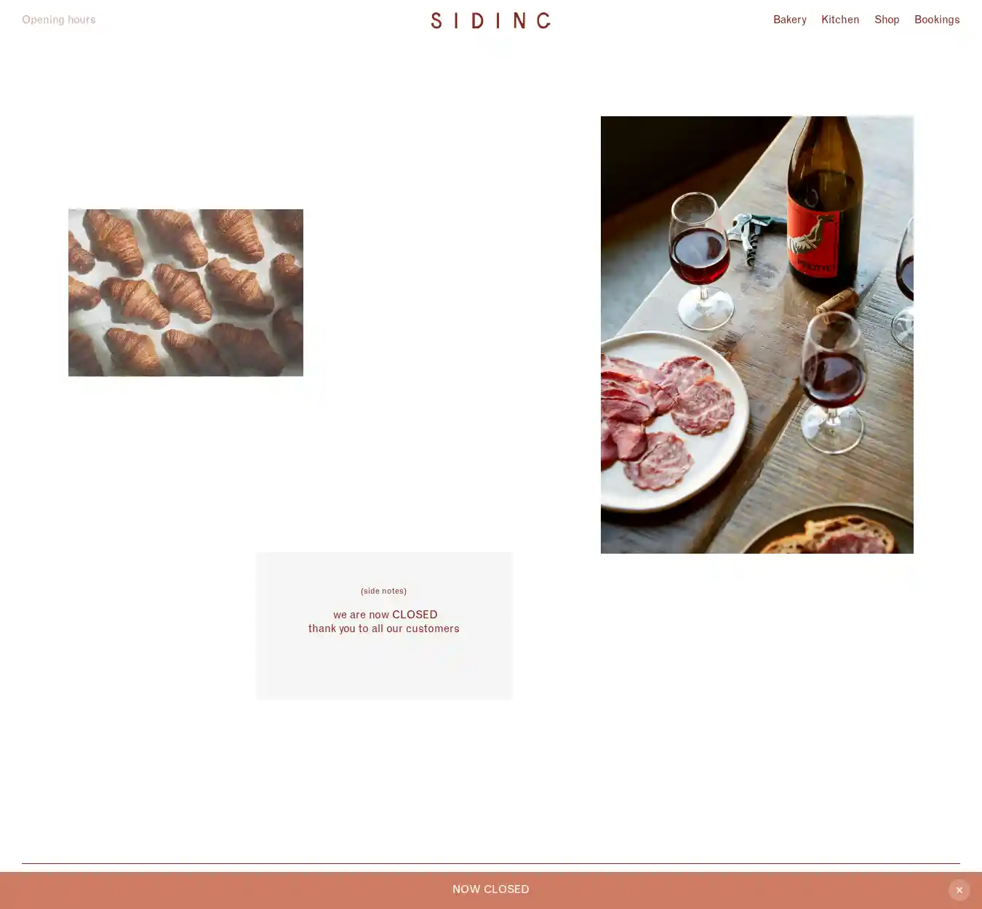
Task: Click the SIDING logo
Action: coord(491,20)
